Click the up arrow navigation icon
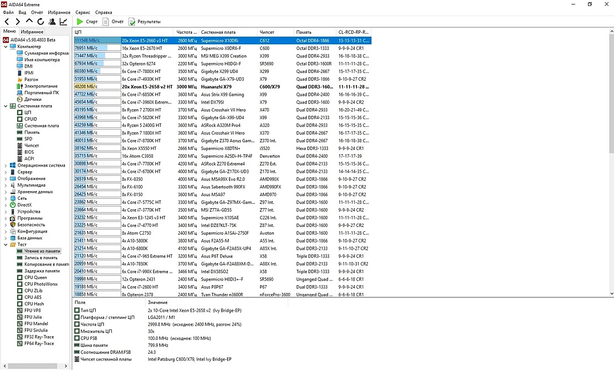This screenshot has width=614, height=371. 29,21
